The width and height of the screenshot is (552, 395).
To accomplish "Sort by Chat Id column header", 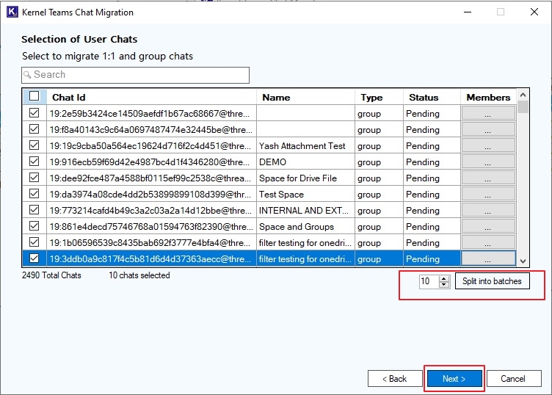I will (x=151, y=97).
